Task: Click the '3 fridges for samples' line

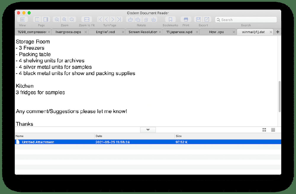Action: (40, 92)
